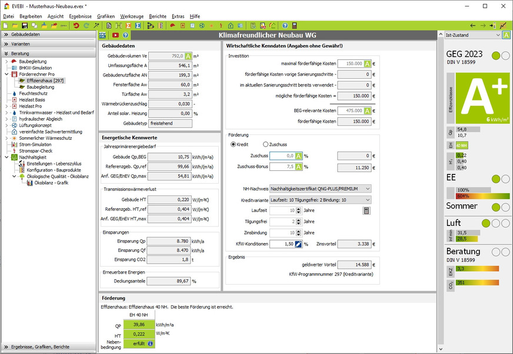Open the NH-Nachweis dropdown
This screenshot has width=513, height=354.
320,188
